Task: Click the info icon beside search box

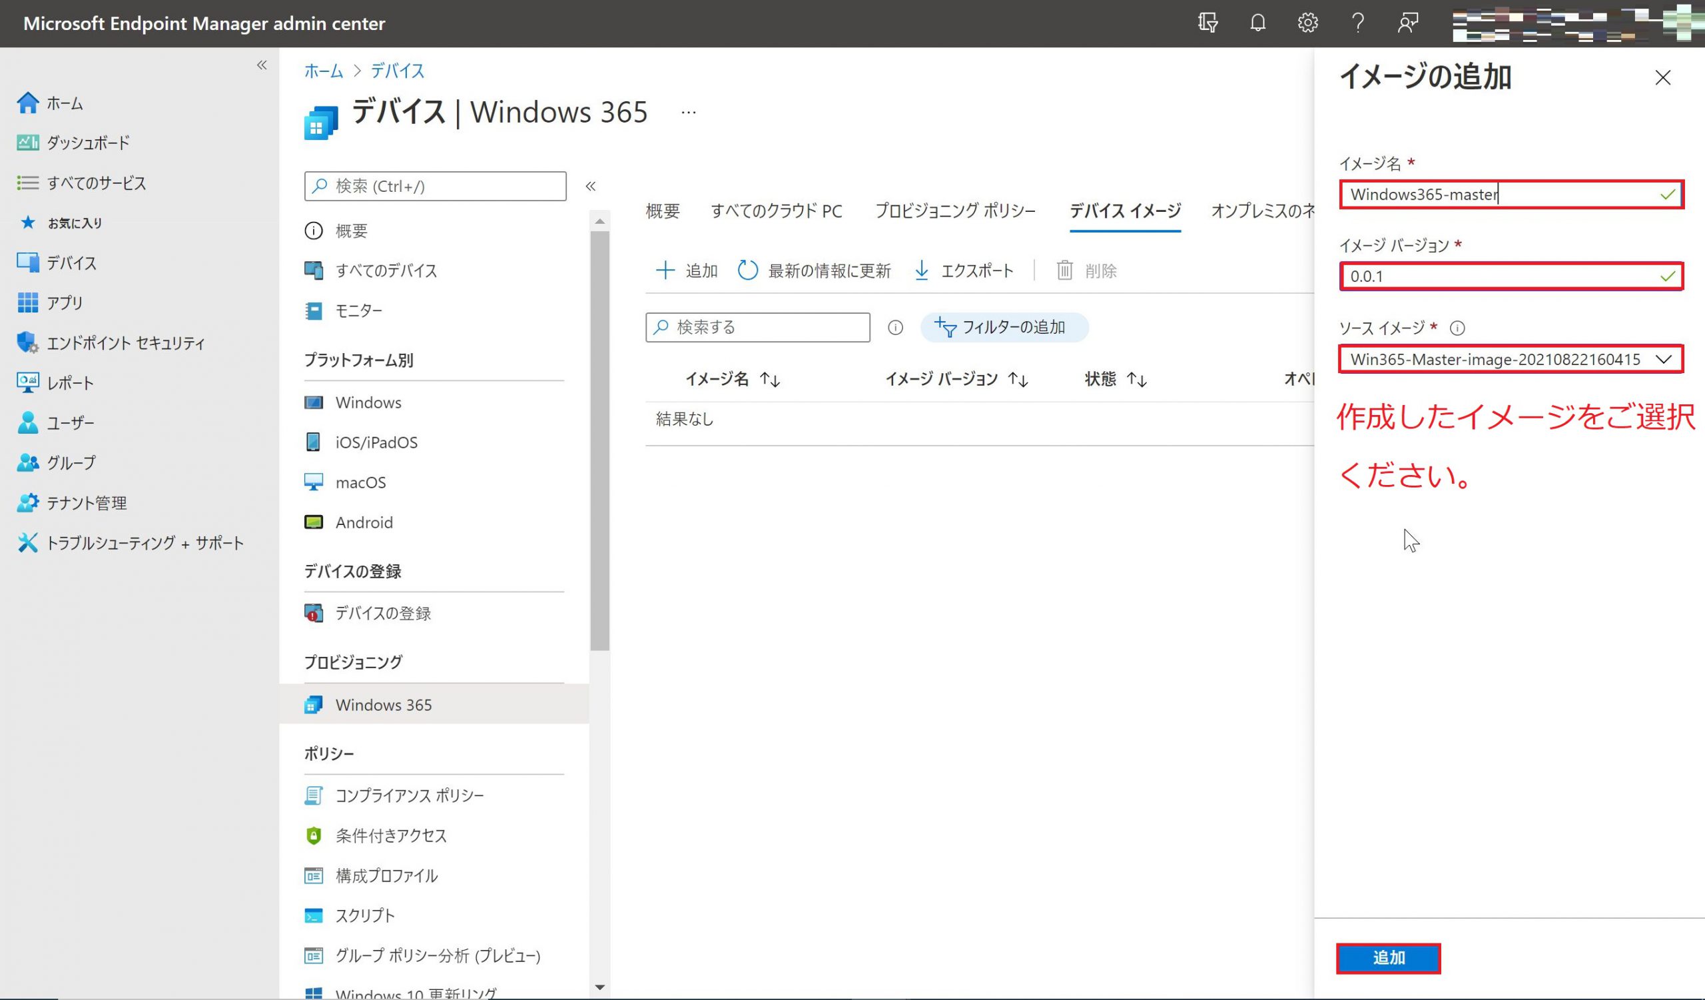Action: (895, 328)
